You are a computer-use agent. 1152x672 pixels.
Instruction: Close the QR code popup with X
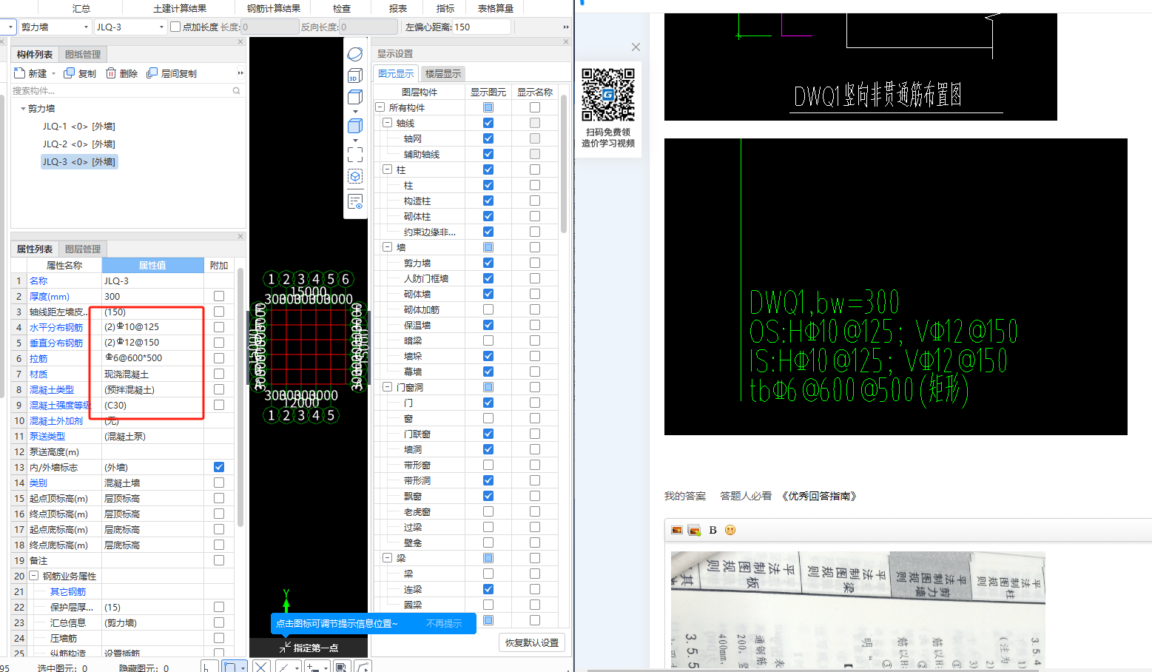coord(636,47)
